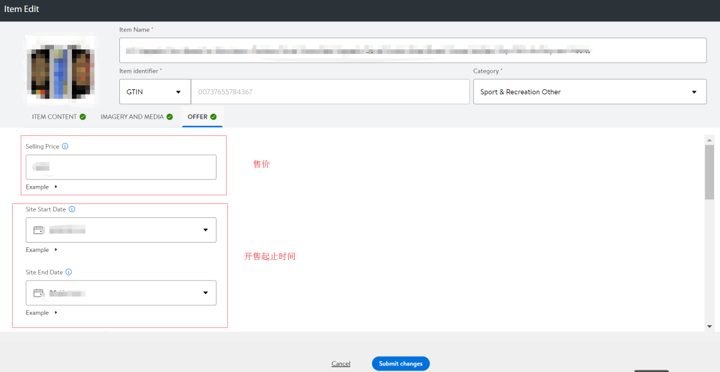Open the Category dropdown showing Sport & Recreation Other

[x=589, y=92]
